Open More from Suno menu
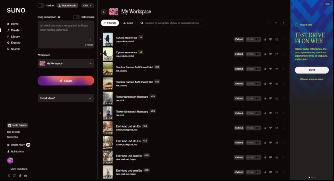Image resolution: width=334 pixels, height=181 pixels. click(17, 169)
